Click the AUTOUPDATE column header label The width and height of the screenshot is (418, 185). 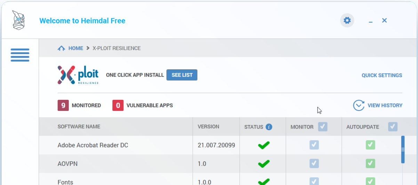coord(363,127)
